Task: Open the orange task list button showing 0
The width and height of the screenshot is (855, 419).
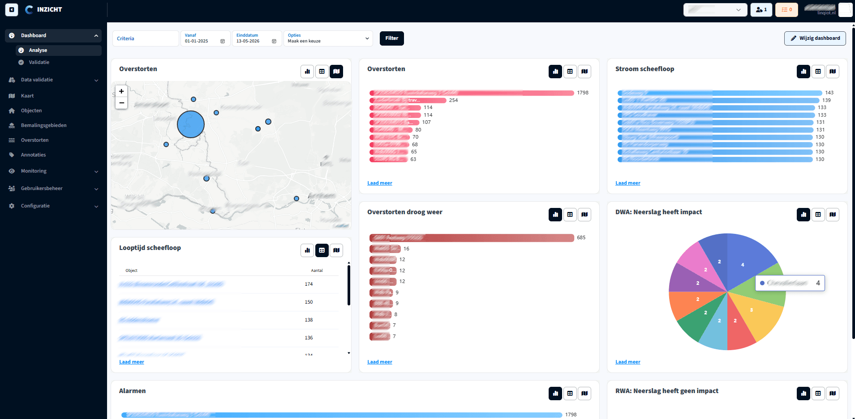Action: point(786,10)
